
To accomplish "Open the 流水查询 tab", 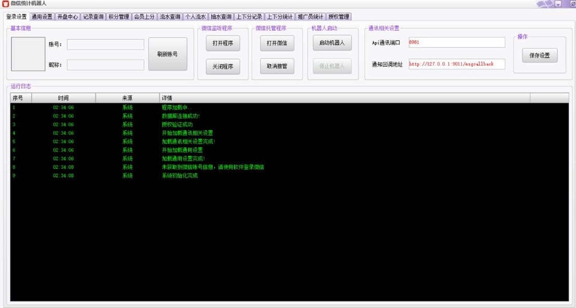I will (170, 17).
